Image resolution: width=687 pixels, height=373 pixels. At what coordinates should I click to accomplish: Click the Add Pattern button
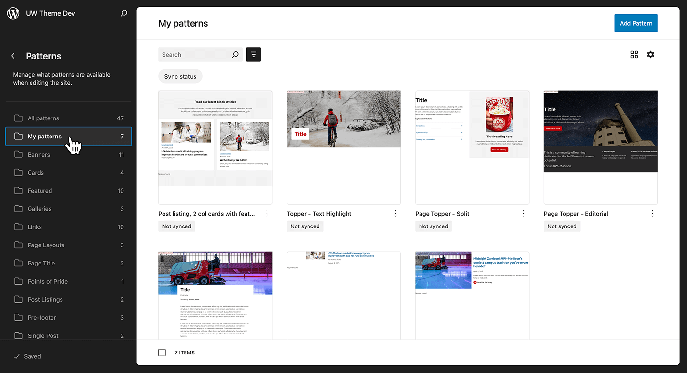click(636, 23)
